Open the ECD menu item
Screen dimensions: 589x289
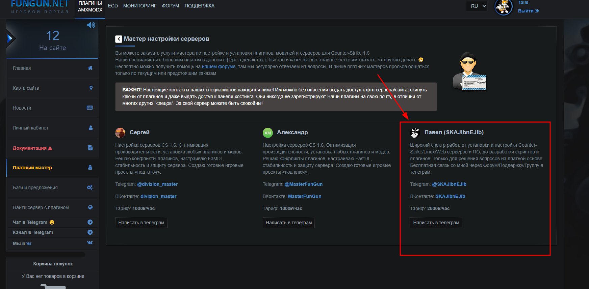click(x=113, y=6)
